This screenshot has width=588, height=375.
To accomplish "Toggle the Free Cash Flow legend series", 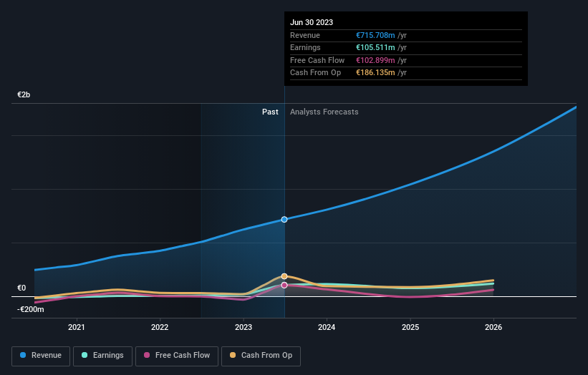I will 177,356.
